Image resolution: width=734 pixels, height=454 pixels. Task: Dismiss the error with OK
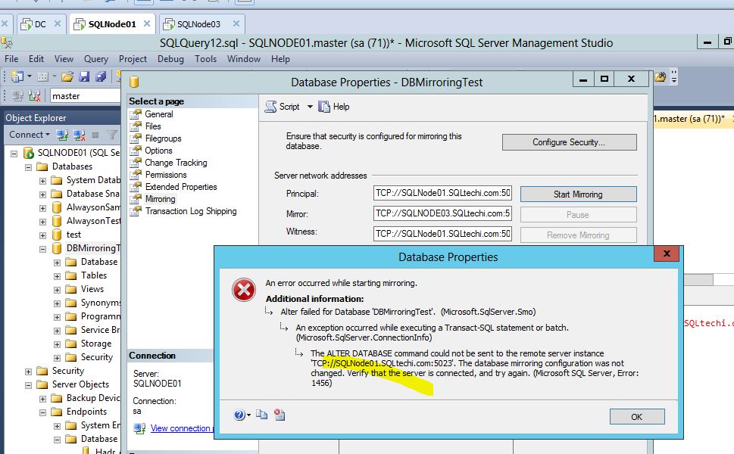pyautogui.click(x=636, y=415)
